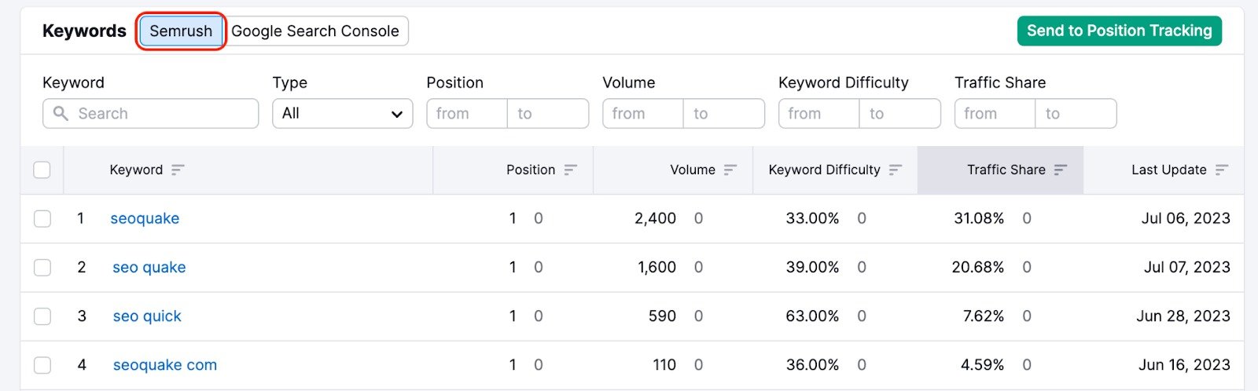The width and height of the screenshot is (1258, 391).
Task: Select the 4.59% traffic share value
Action: (x=982, y=364)
